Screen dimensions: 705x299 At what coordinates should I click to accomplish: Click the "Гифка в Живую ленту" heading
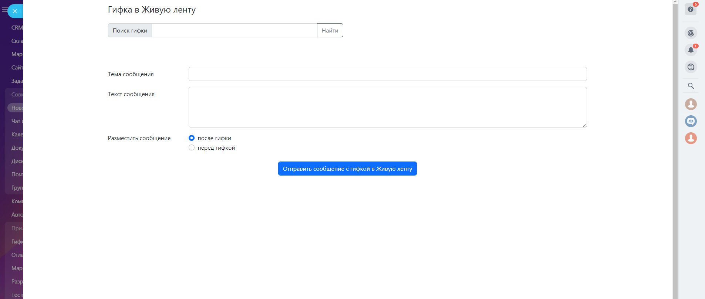152,10
